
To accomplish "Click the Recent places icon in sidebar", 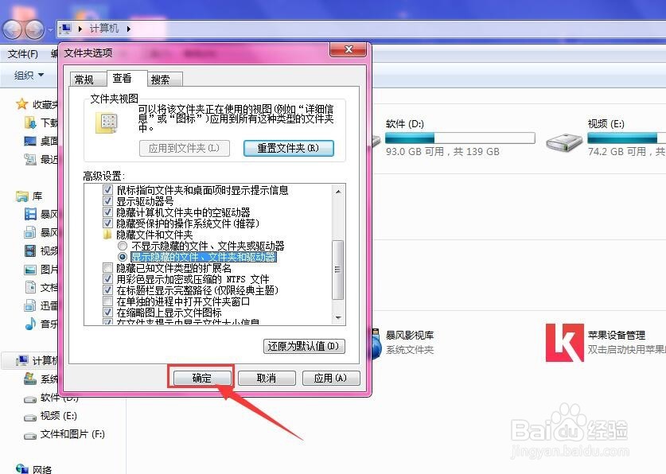I will point(30,159).
